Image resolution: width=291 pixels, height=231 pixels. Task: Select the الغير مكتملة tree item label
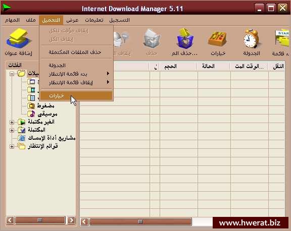point(41,122)
